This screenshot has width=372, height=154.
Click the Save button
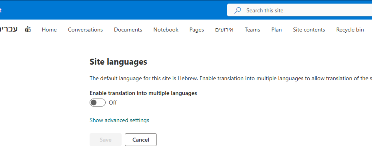coord(106,140)
